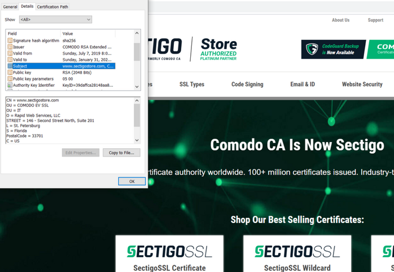Click the Public key parameters icon

coord(10,79)
